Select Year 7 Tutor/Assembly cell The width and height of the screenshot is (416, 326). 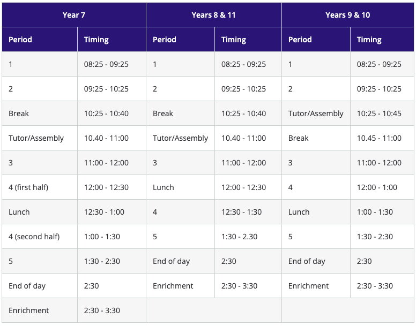pyautogui.click(x=40, y=138)
